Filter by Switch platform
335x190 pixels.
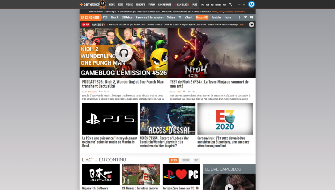point(218,5)
